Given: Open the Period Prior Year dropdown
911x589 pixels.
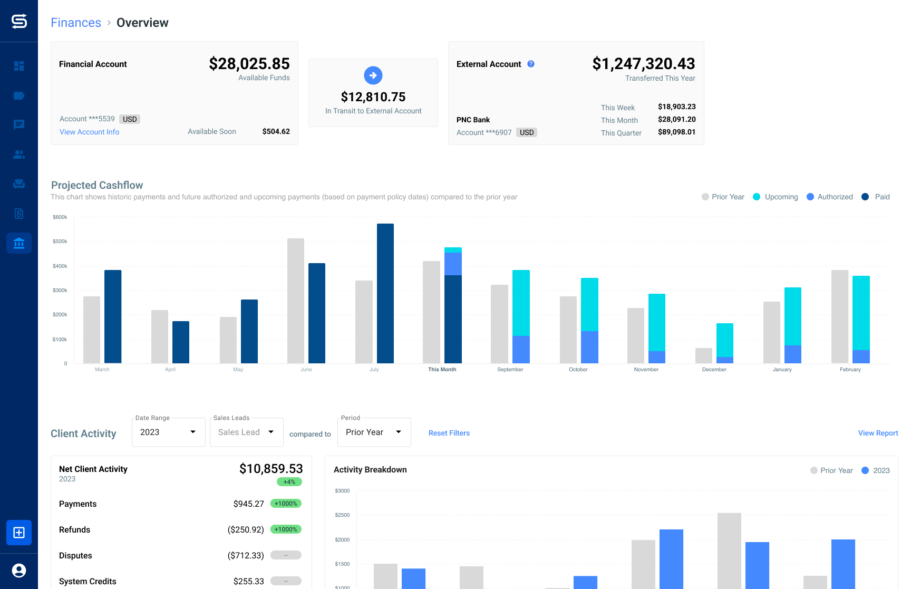Looking at the screenshot, I should (374, 432).
